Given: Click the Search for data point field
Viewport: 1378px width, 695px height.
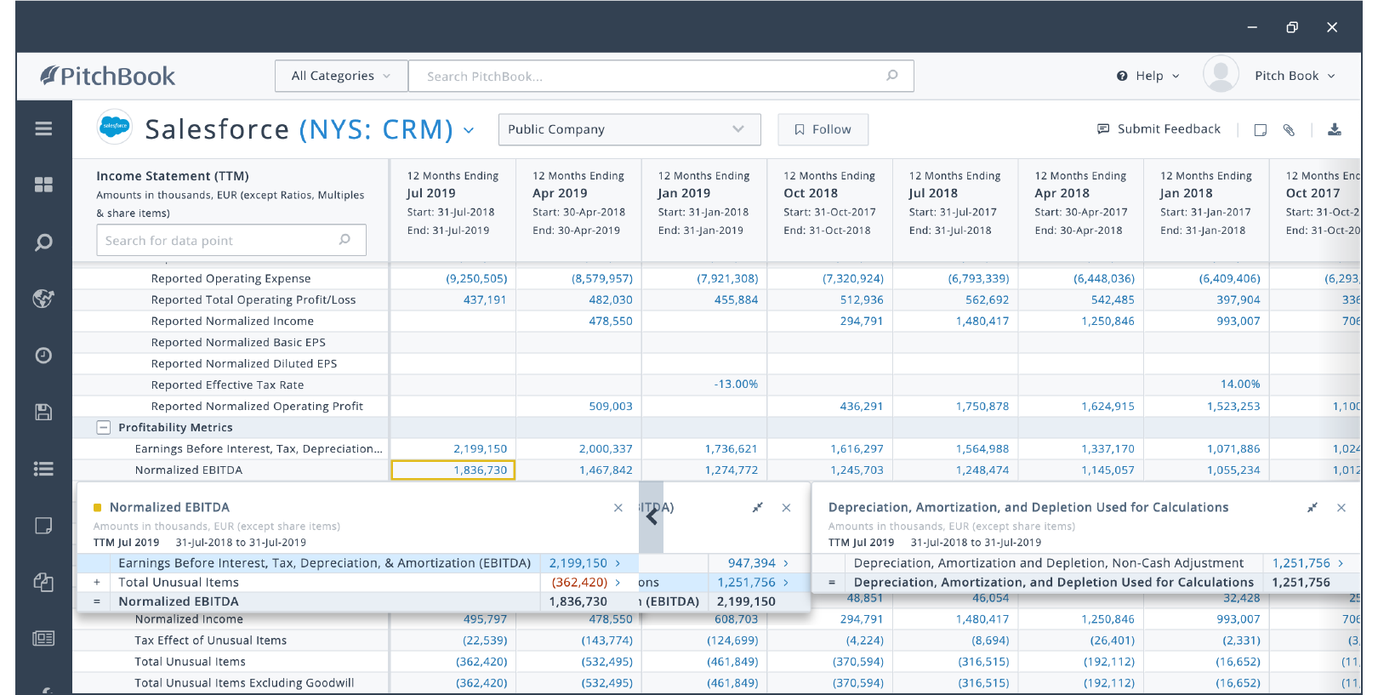Looking at the screenshot, I should pos(231,240).
